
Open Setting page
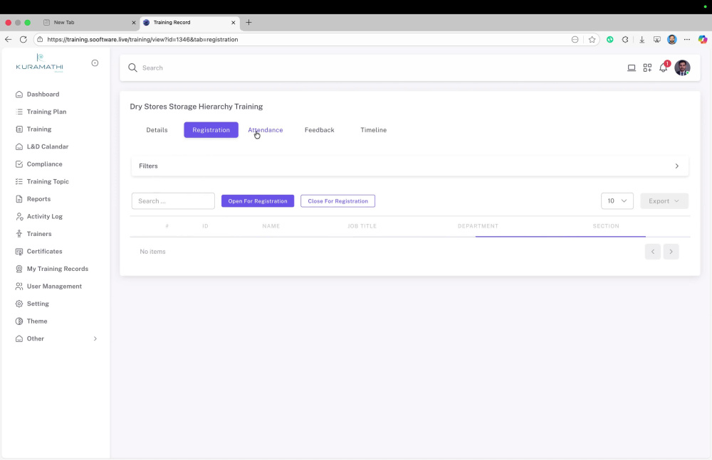tap(37, 304)
